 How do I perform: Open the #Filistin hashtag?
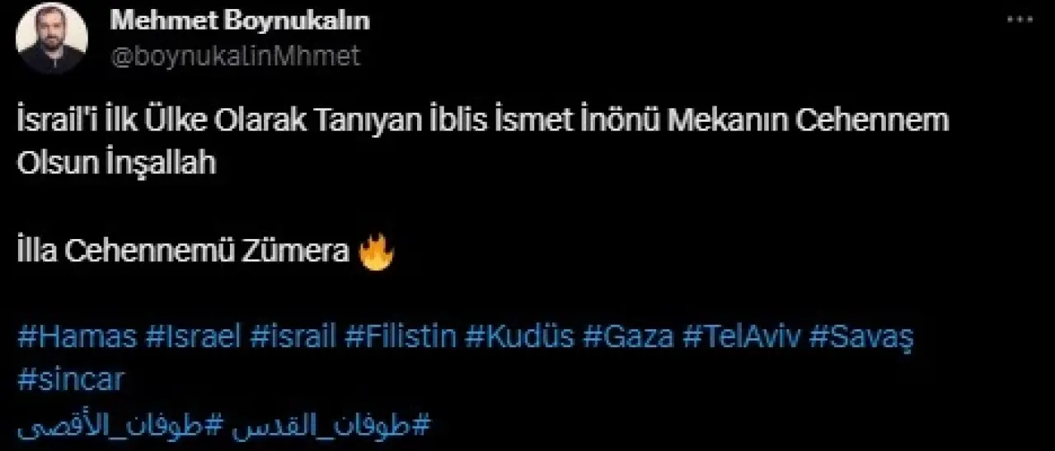click(x=401, y=337)
